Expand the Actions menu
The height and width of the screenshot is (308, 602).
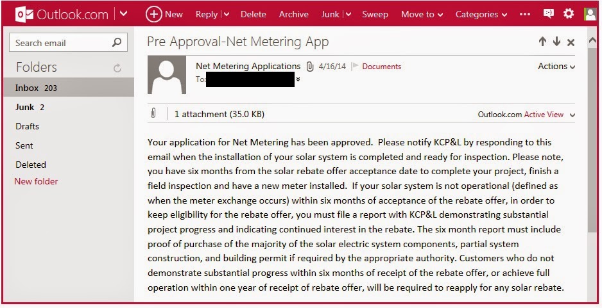click(x=556, y=66)
